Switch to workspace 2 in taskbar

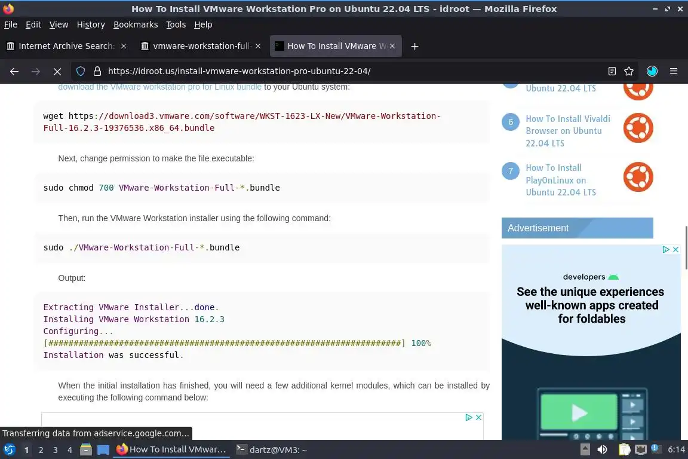[x=41, y=450]
